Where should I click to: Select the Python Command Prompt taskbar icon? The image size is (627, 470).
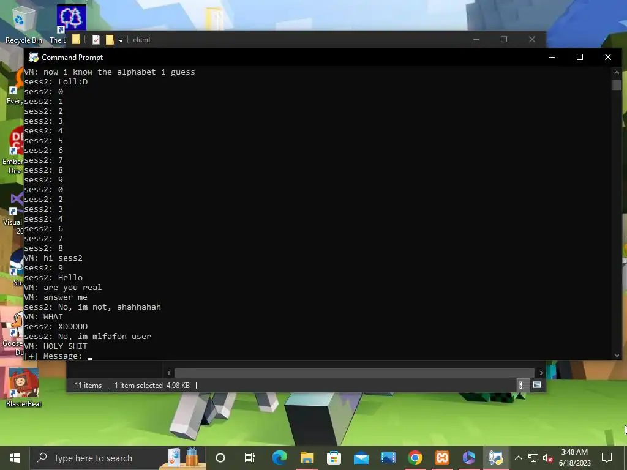496,458
